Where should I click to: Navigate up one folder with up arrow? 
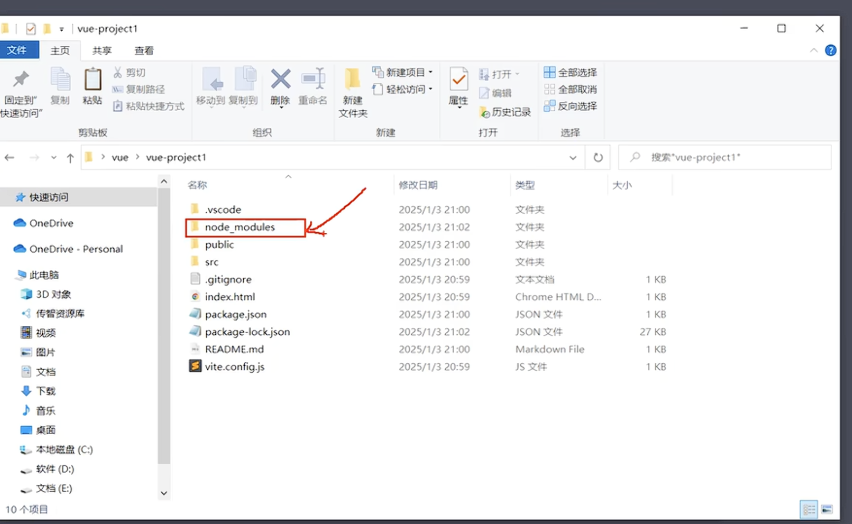click(70, 158)
